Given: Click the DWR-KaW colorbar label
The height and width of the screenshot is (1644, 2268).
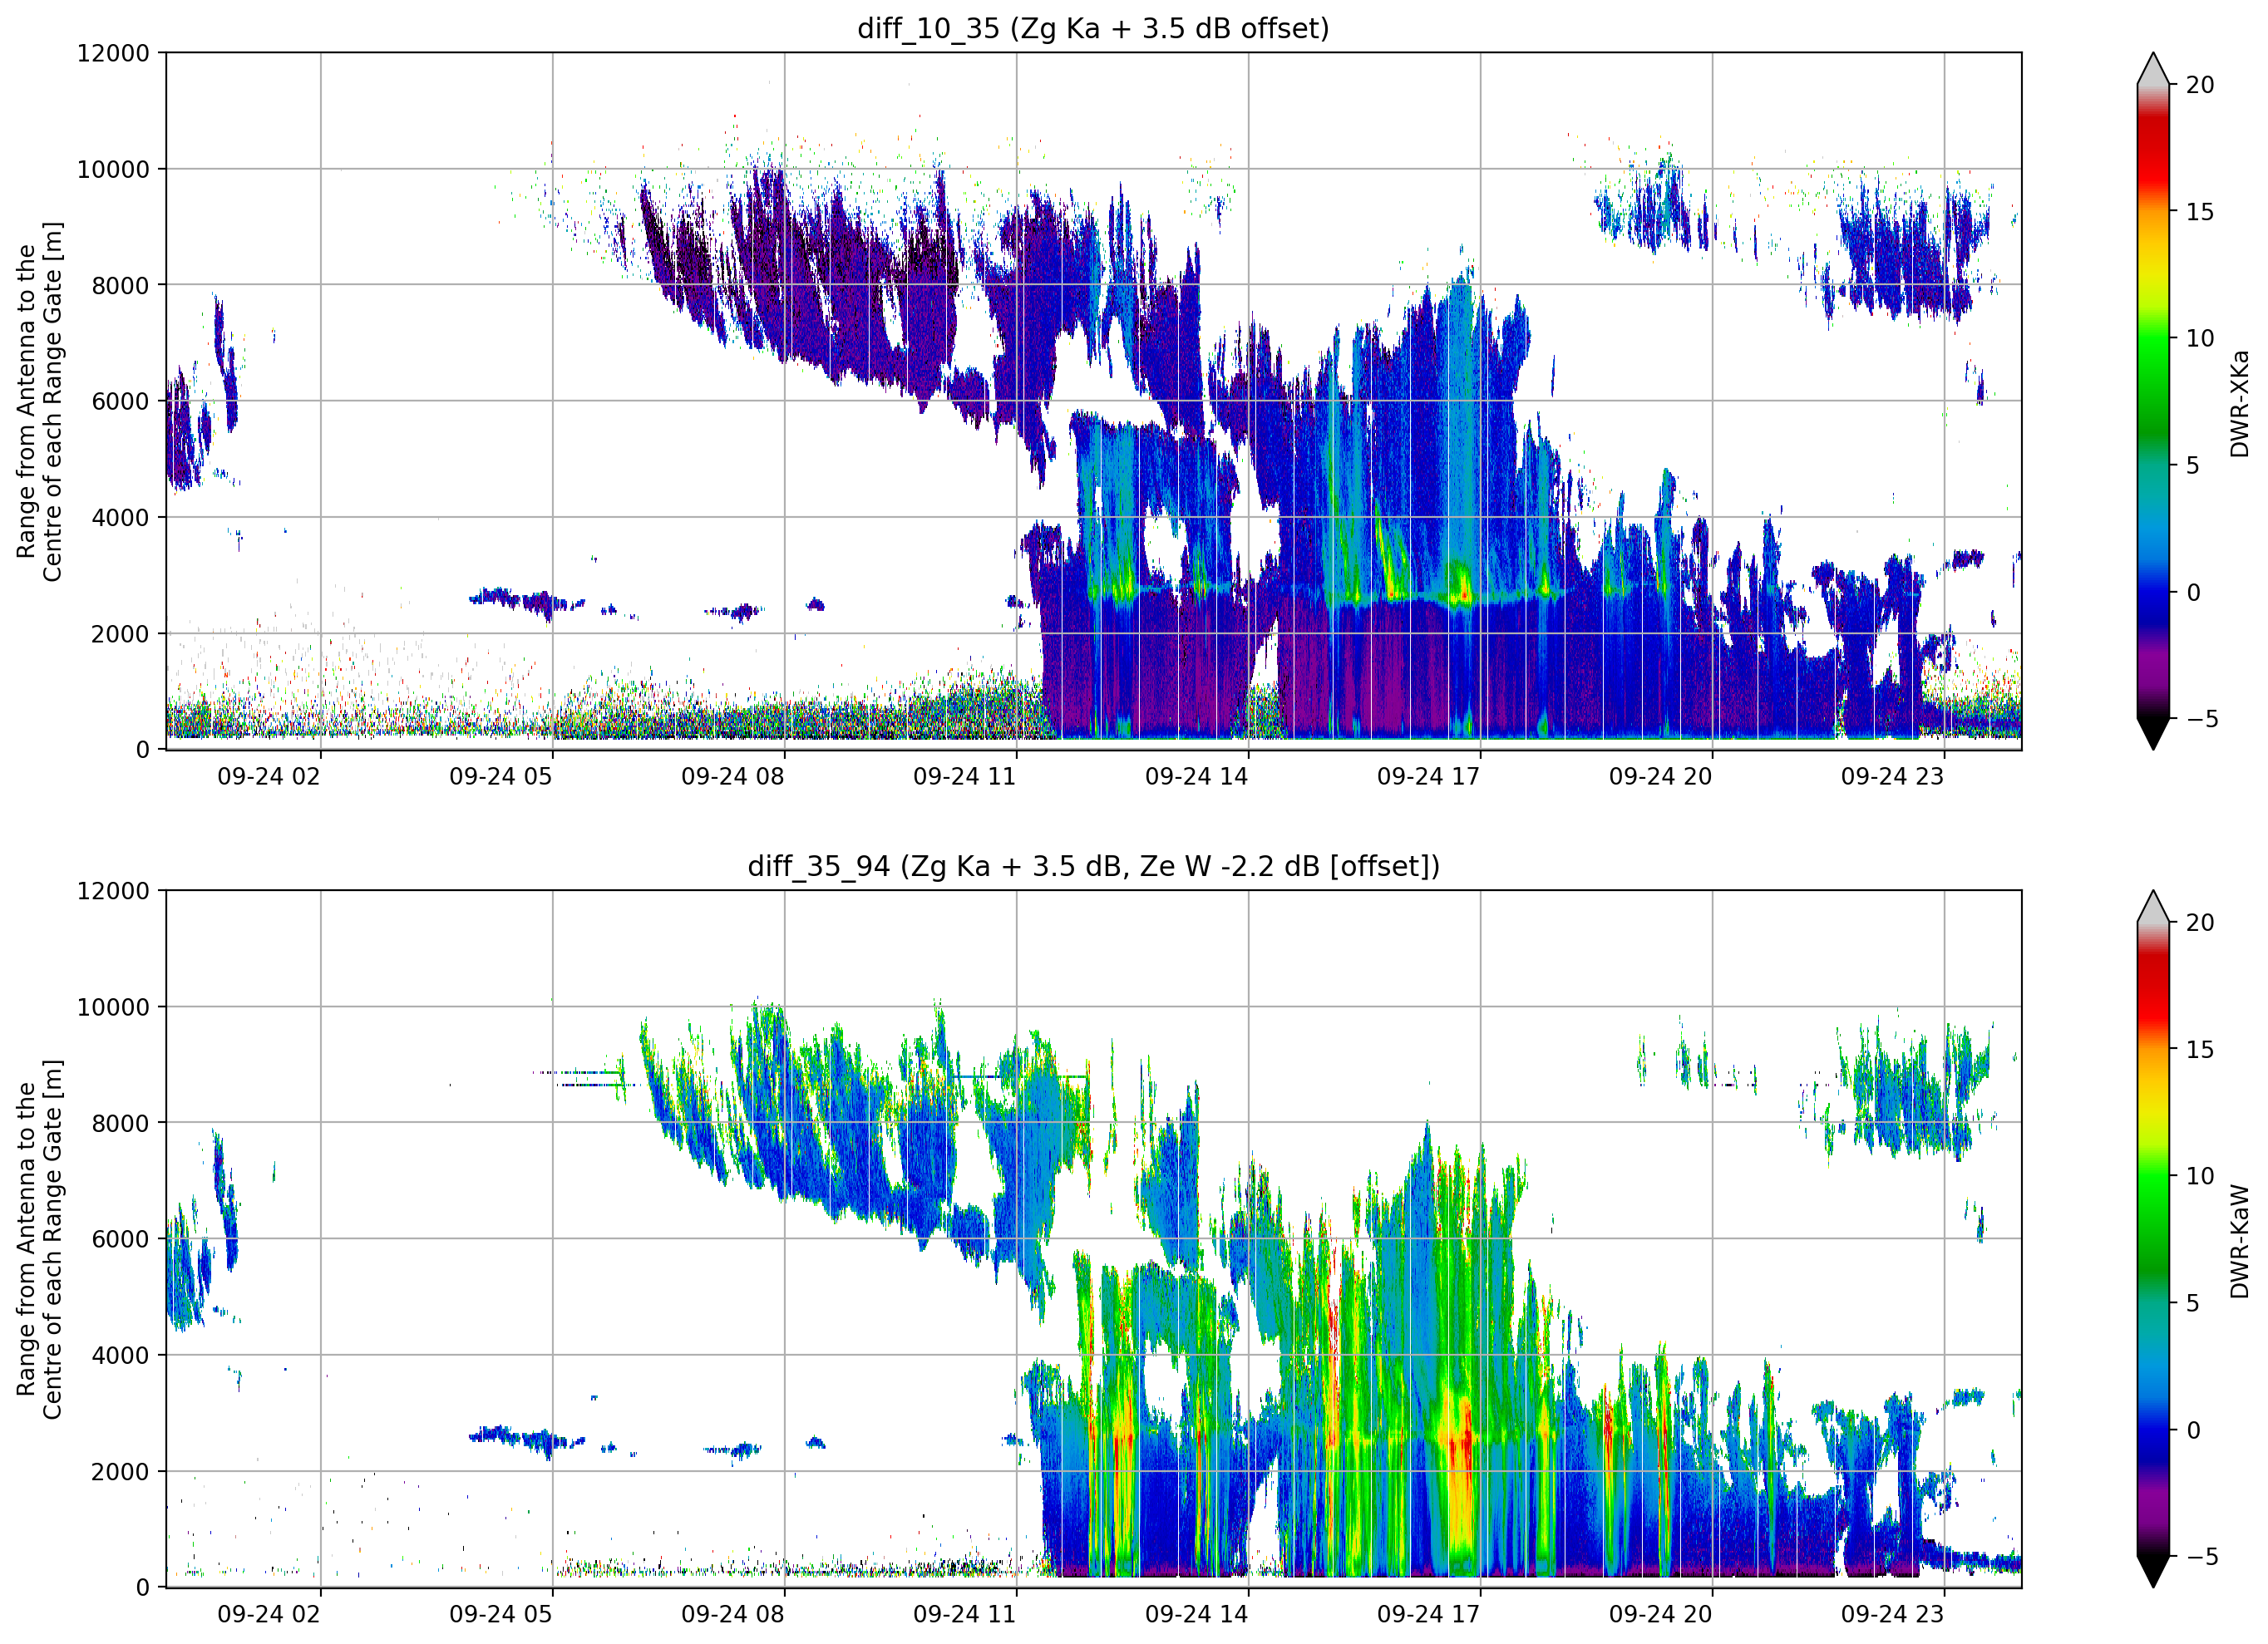Looking at the screenshot, I should (x=2239, y=1241).
